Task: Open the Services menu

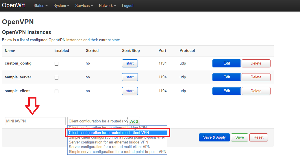Action: coord(84,6)
